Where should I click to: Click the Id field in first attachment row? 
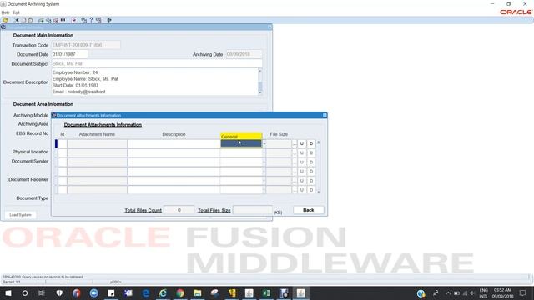tap(63, 143)
